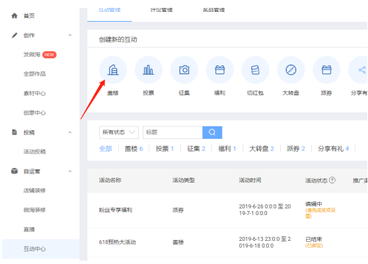Click the 派券 coupon icon
The height and width of the screenshot is (264, 368).
326,70
